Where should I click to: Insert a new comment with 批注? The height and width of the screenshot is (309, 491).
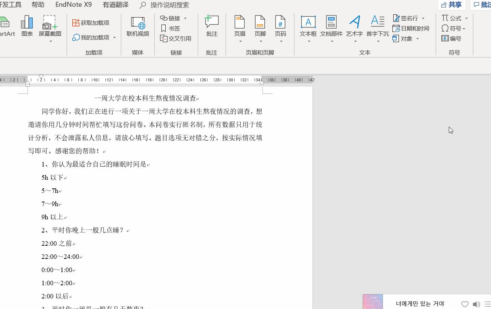(x=211, y=26)
